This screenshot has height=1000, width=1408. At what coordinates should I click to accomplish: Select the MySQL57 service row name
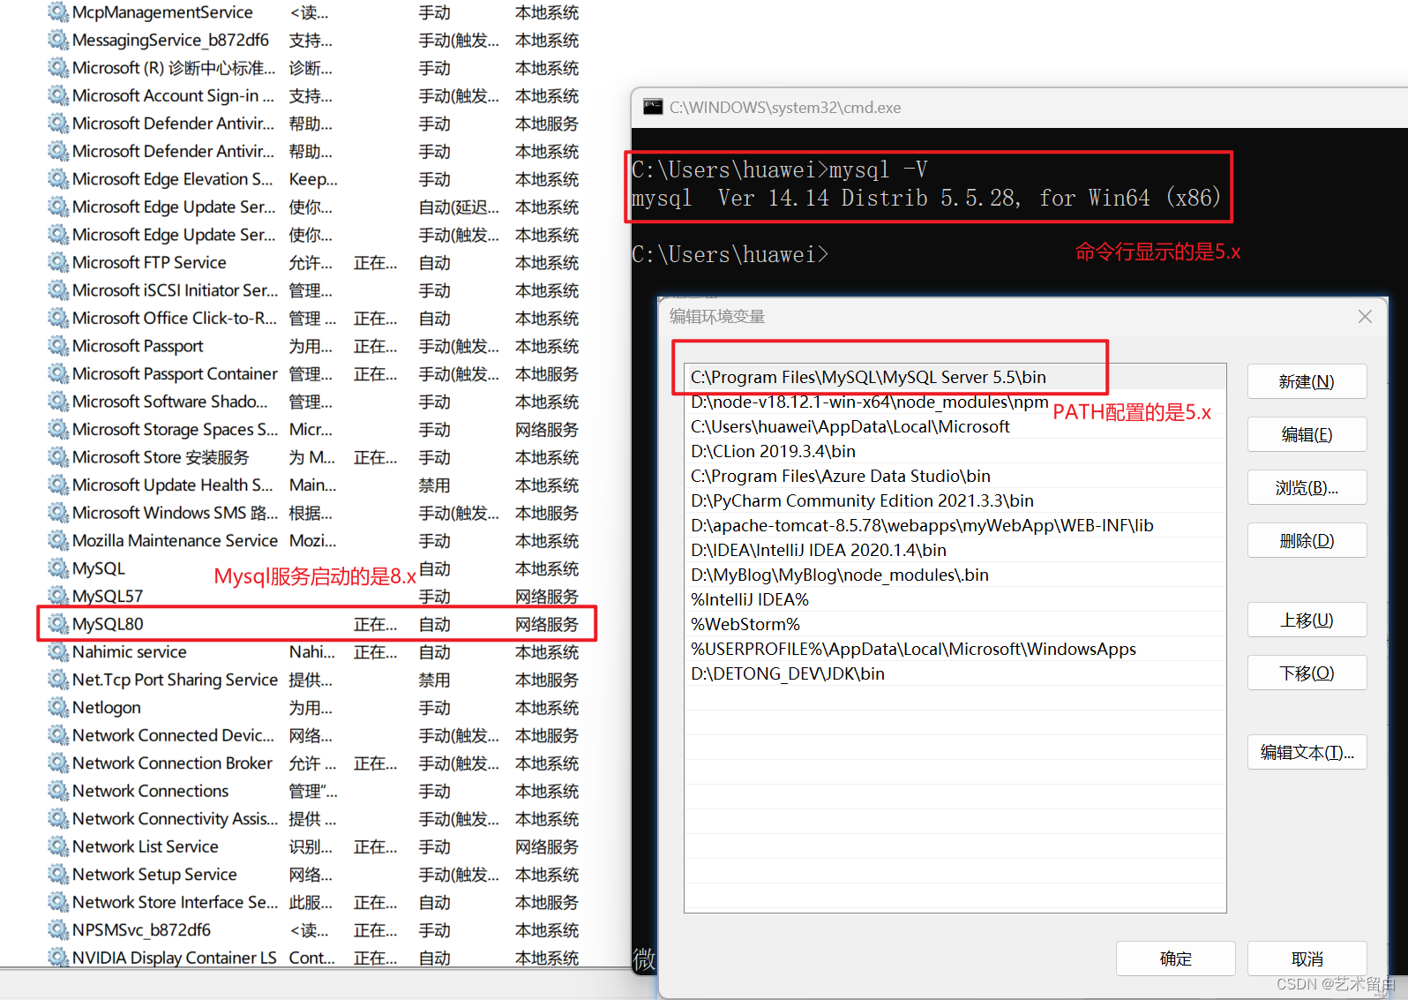(x=108, y=596)
